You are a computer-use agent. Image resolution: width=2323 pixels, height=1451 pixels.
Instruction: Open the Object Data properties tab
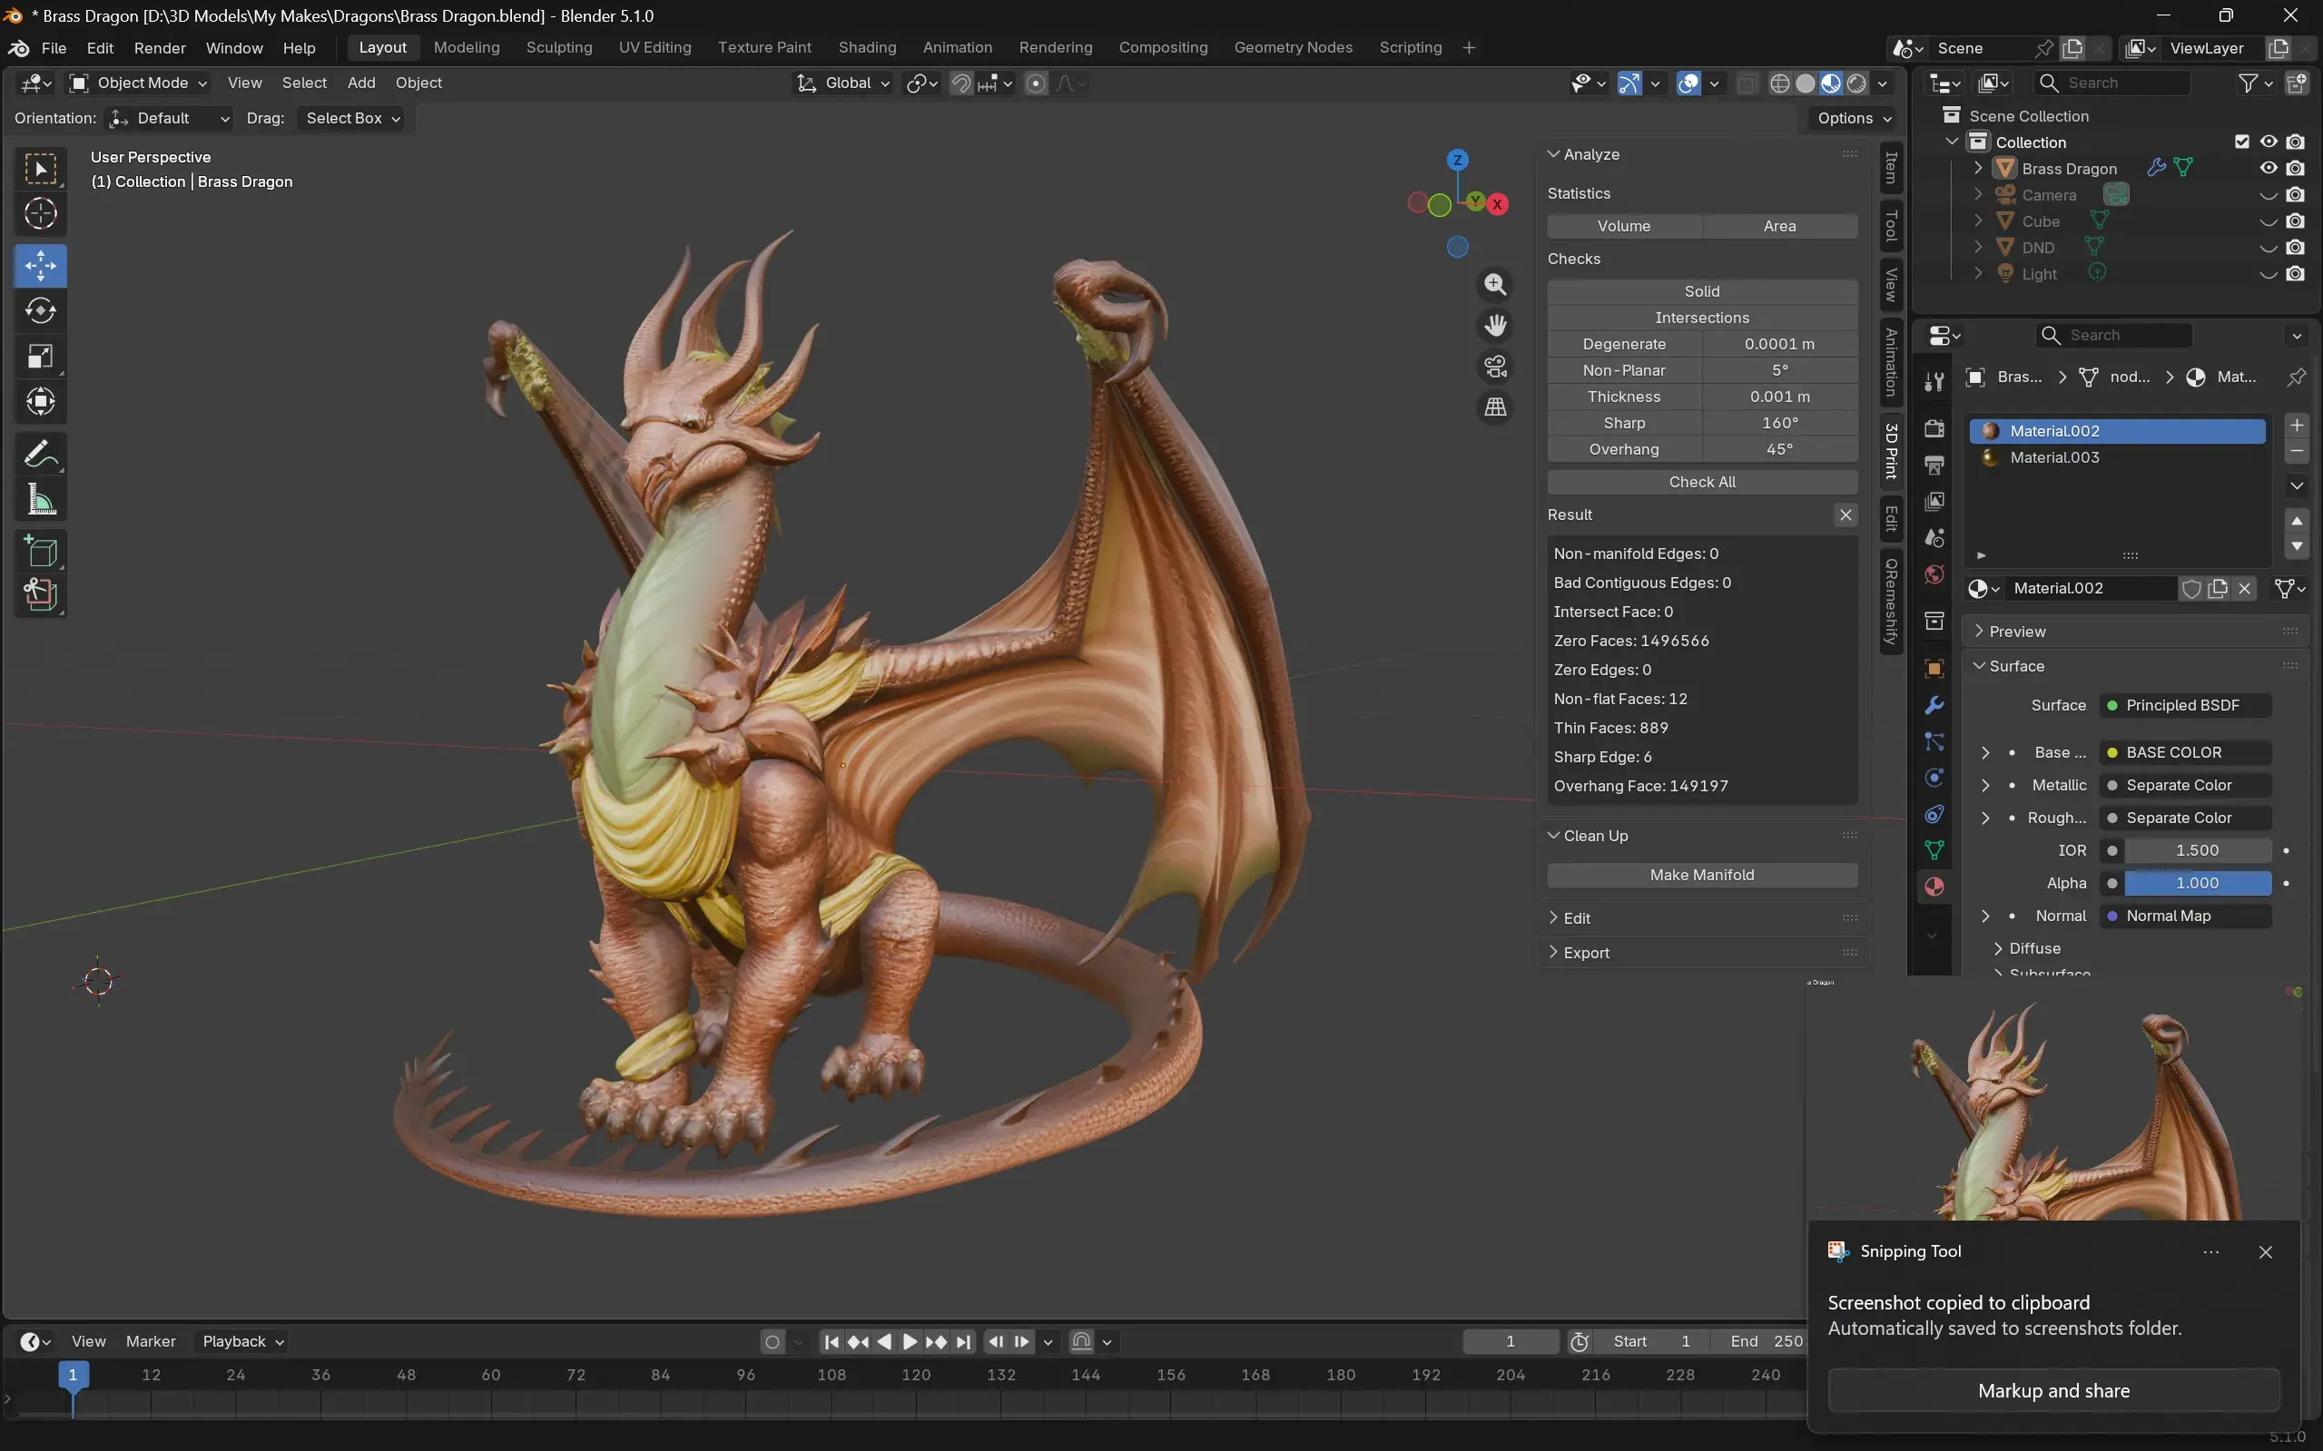coord(1934,850)
